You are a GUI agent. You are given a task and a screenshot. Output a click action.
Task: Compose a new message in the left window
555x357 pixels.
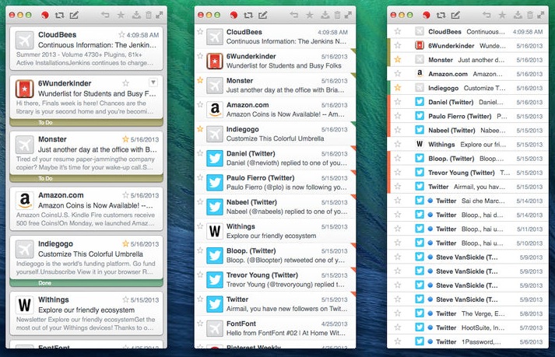click(x=74, y=15)
